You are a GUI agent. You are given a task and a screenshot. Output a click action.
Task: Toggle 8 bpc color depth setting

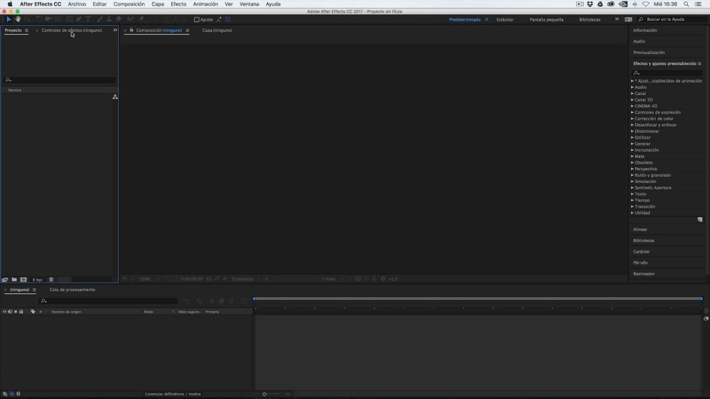[x=38, y=278]
